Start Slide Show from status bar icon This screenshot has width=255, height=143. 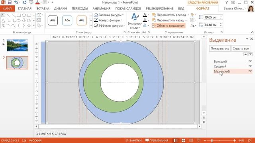199,140
